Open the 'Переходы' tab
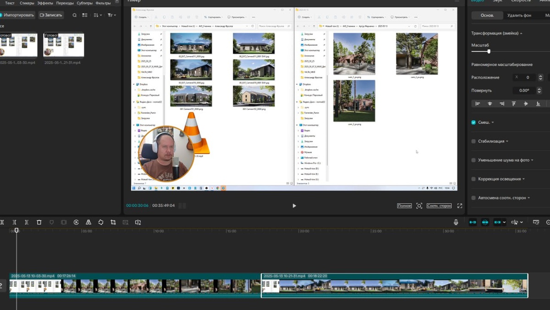The width and height of the screenshot is (550, 310). click(x=65, y=3)
